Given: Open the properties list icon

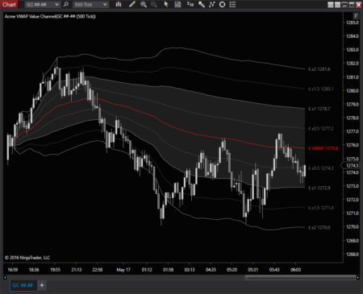Looking at the screenshot, I should pos(232,4).
